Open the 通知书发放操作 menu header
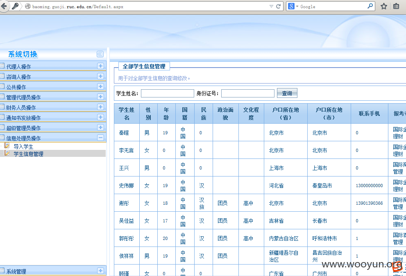This screenshot has width=406, height=276. (x=53, y=117)
